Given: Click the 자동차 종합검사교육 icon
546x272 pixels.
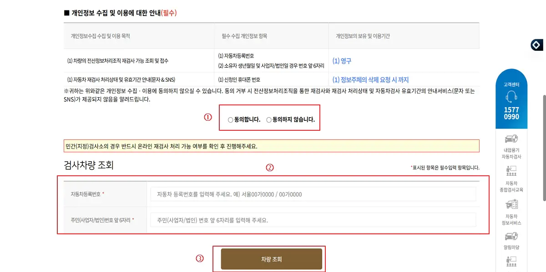Looking at the screenshot, I should (511, 171).
